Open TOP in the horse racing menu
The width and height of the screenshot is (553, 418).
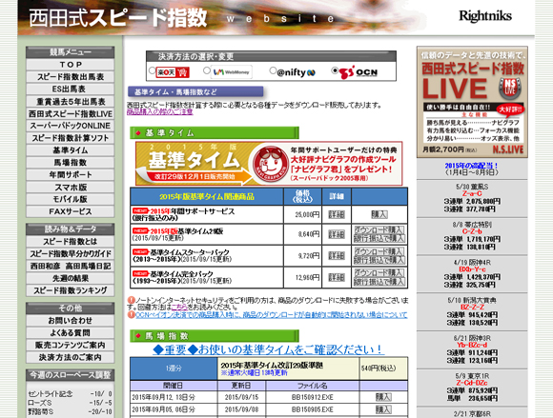(71, 65)
